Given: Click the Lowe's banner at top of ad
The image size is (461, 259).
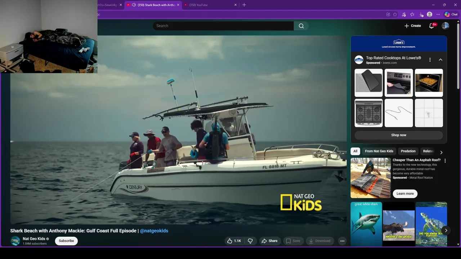Looking at the screenshot, I should 399,44.
